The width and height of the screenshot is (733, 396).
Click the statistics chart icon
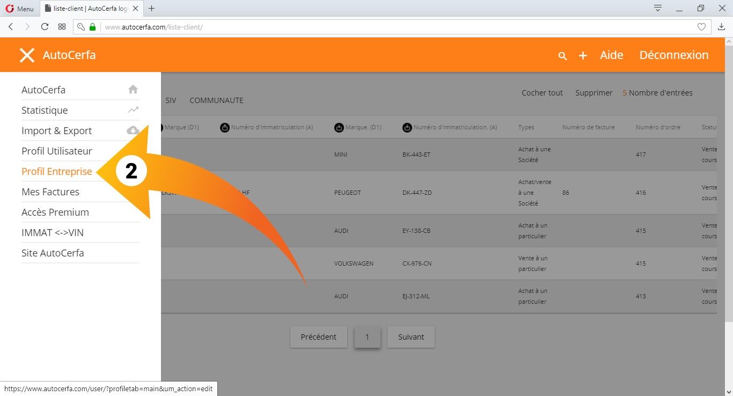click(x=133, y=110)
